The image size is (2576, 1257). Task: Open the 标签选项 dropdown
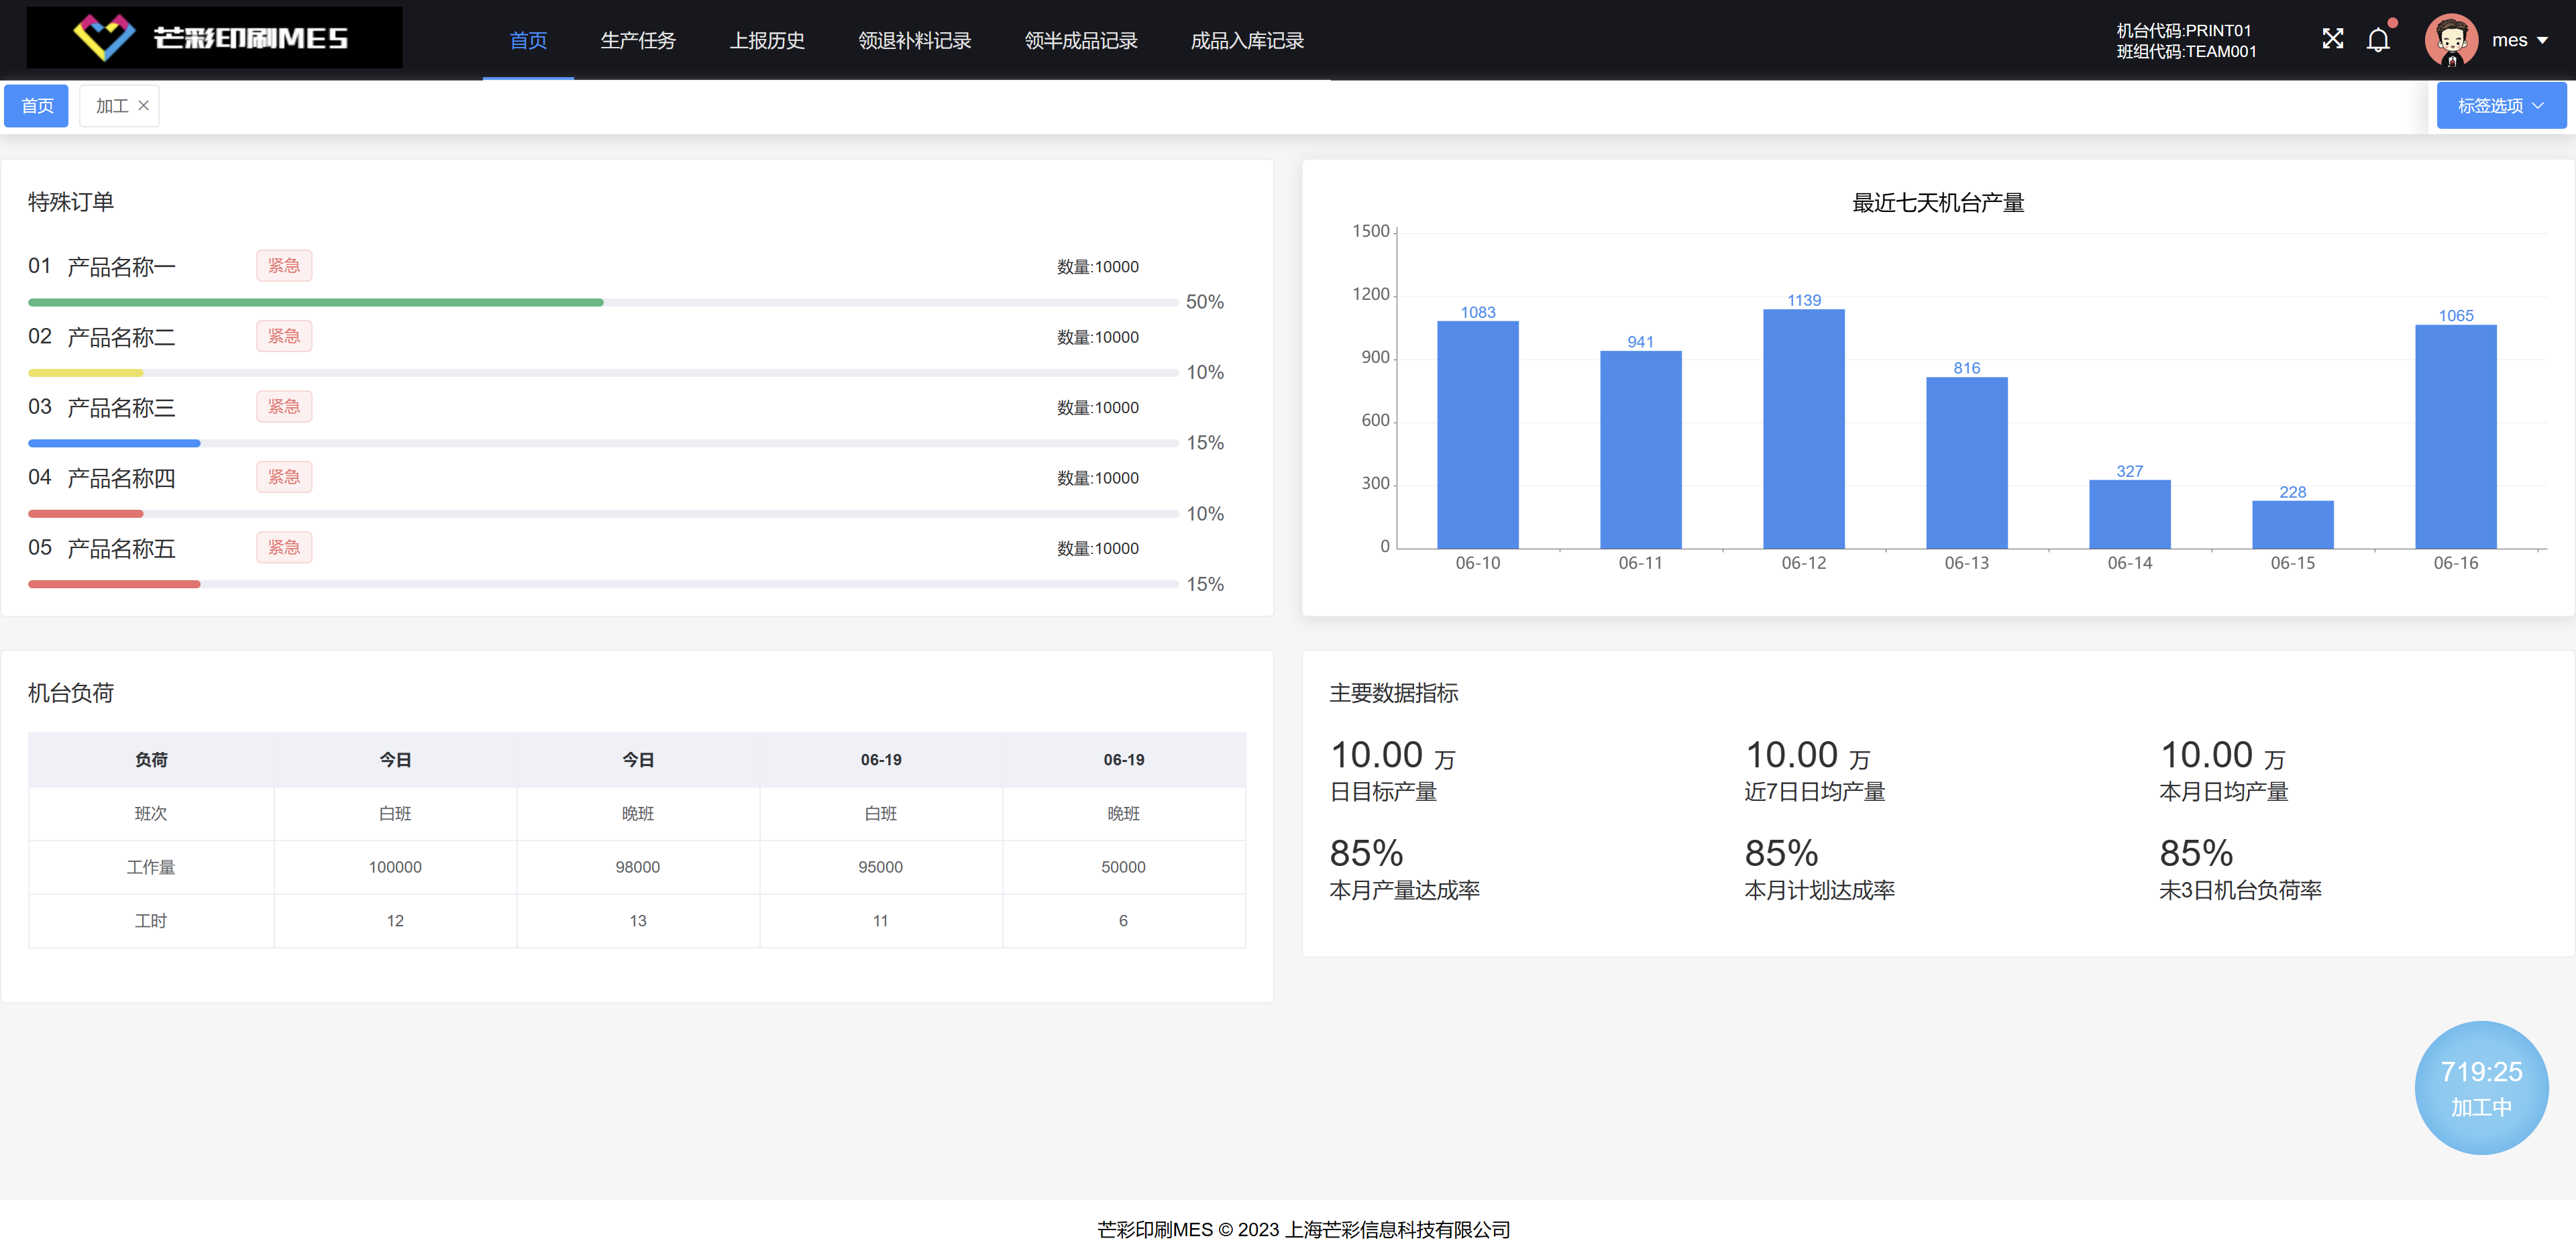click(2500, 105)
